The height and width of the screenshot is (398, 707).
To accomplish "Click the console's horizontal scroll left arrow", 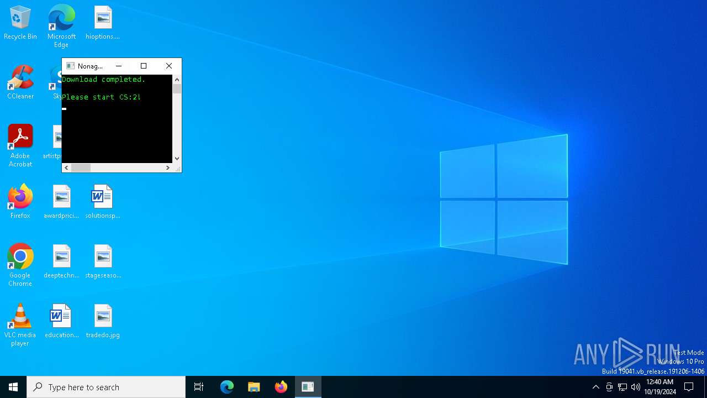I will coord(66,167).
